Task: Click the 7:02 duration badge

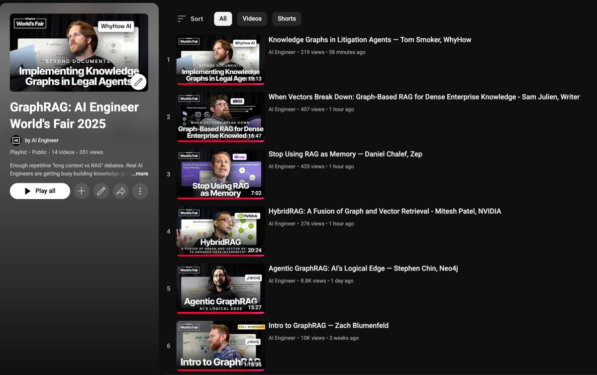Action: tap(256, 193)
